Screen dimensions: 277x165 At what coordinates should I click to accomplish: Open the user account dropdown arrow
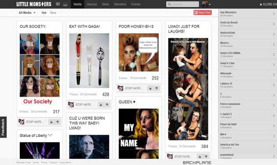click(210, 4)
